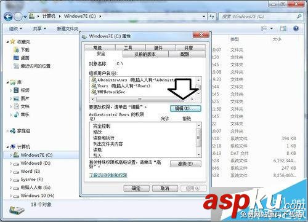Click the Back navigation arrow in Explorer
Screen dimensions: 308x222
[x=8, y=17]
